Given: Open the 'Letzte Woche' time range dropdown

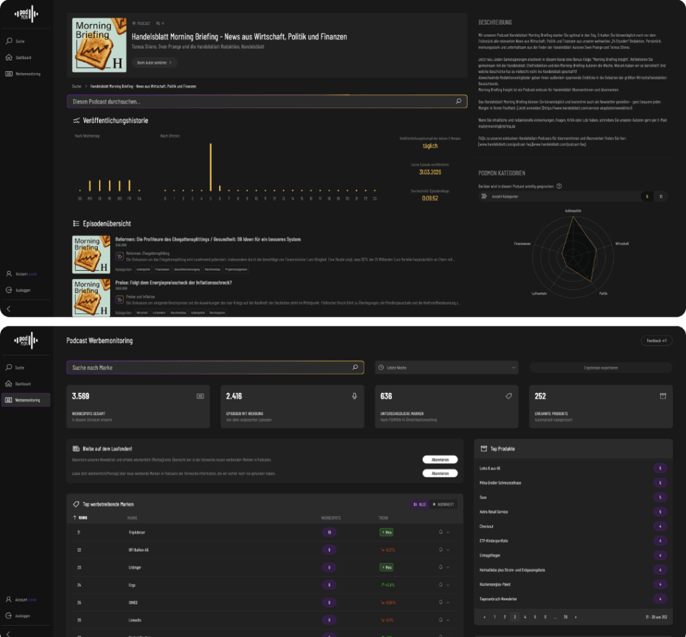Looking at the screenshot, I should (x=447, y=367).
